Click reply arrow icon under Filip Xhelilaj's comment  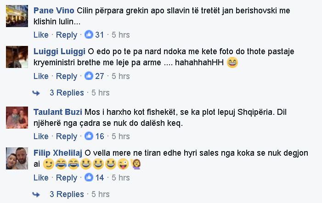(36, 194)
